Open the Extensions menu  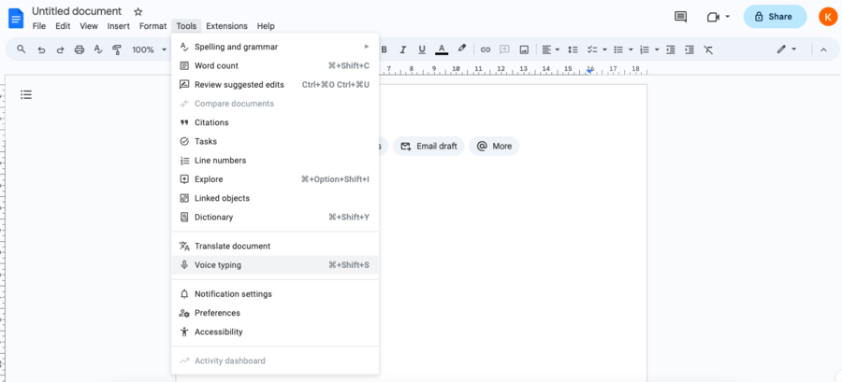[x=226, y=26]
